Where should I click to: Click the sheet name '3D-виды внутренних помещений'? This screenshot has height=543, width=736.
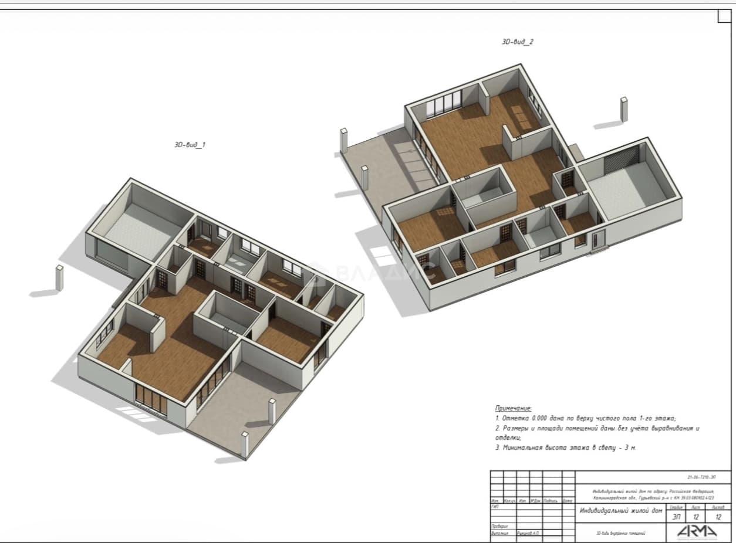[x=620, y=533]
